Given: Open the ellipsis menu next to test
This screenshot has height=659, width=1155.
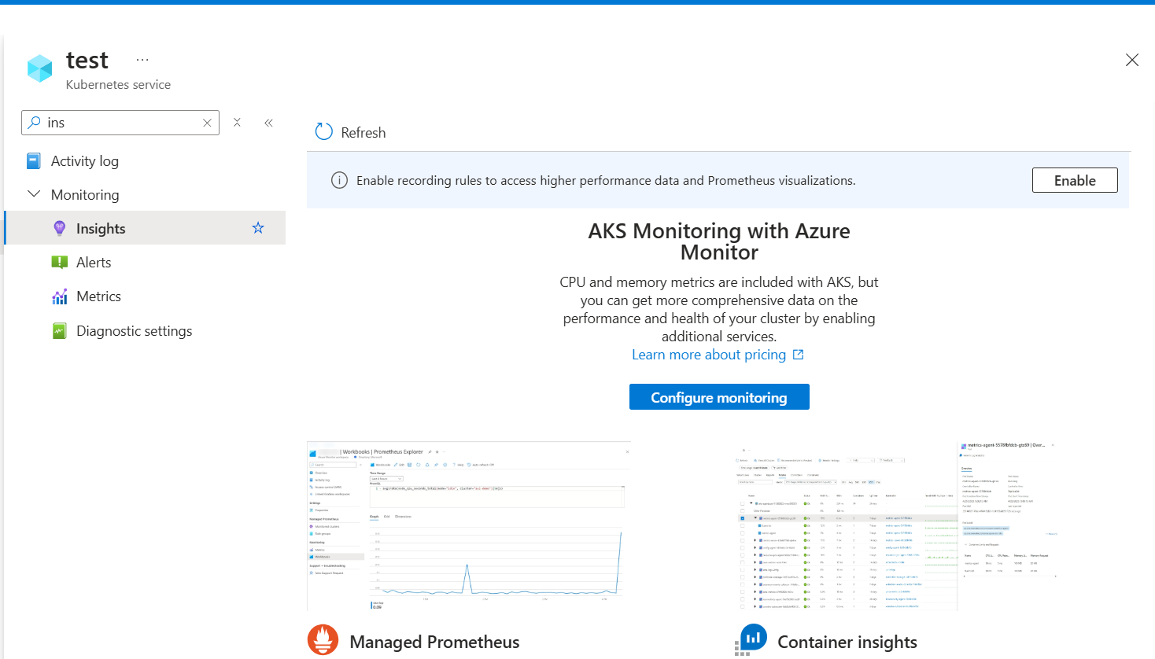Looking at the screenshot, I should (x=142, y=60).
